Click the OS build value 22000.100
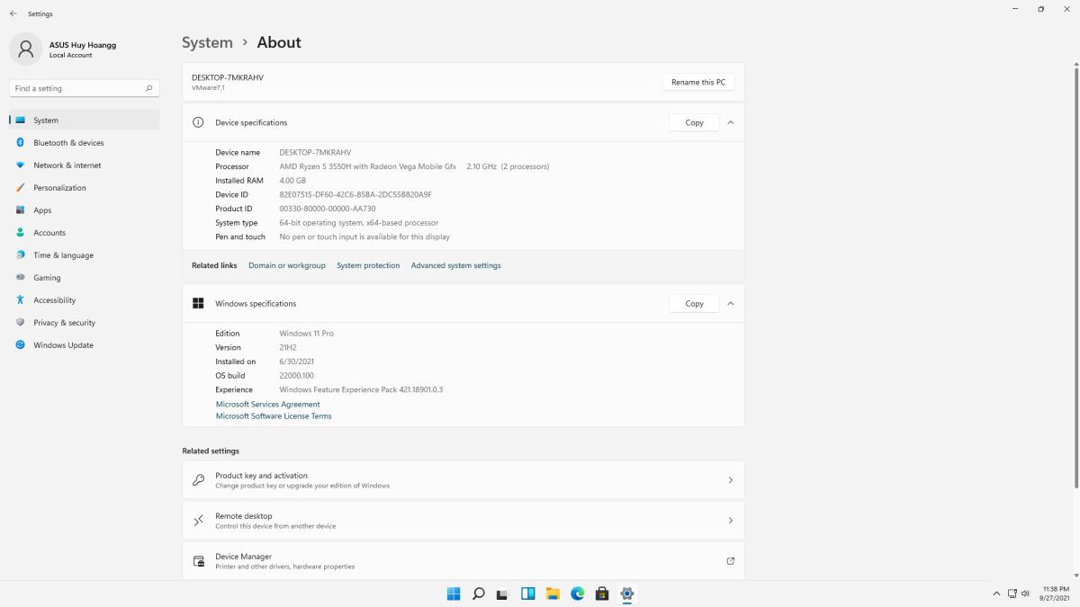Screen dimensions: 1080x607 click(x=297, y=376)
